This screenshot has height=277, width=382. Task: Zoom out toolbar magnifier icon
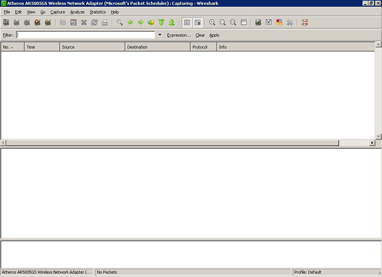click(223, 22)
